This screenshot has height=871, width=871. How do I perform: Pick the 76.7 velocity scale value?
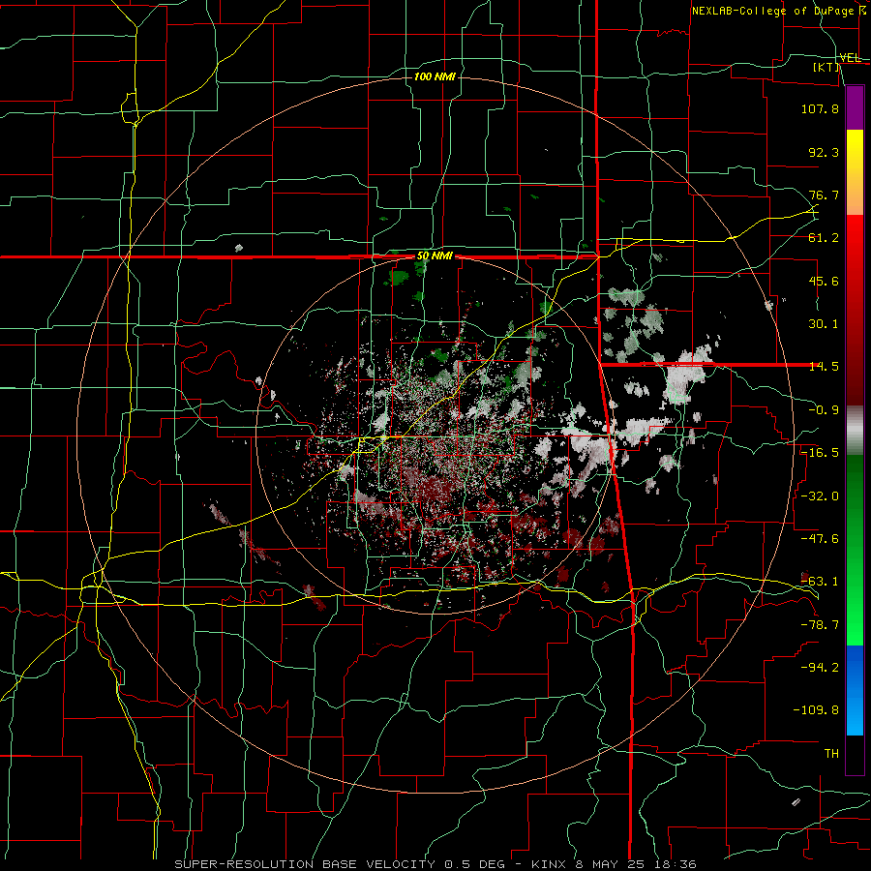[x=824, y=195]
